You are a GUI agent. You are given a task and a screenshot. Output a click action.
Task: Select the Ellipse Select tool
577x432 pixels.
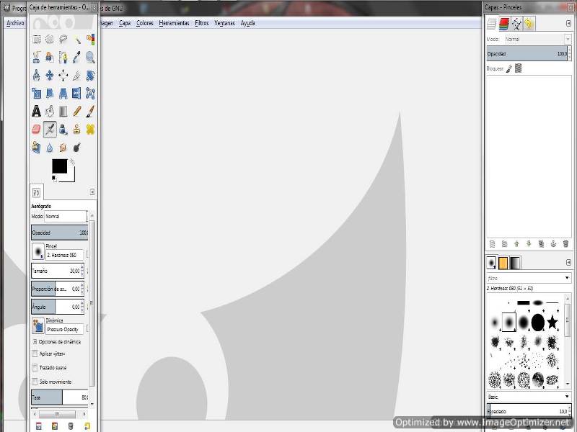[x=50, y=40]
